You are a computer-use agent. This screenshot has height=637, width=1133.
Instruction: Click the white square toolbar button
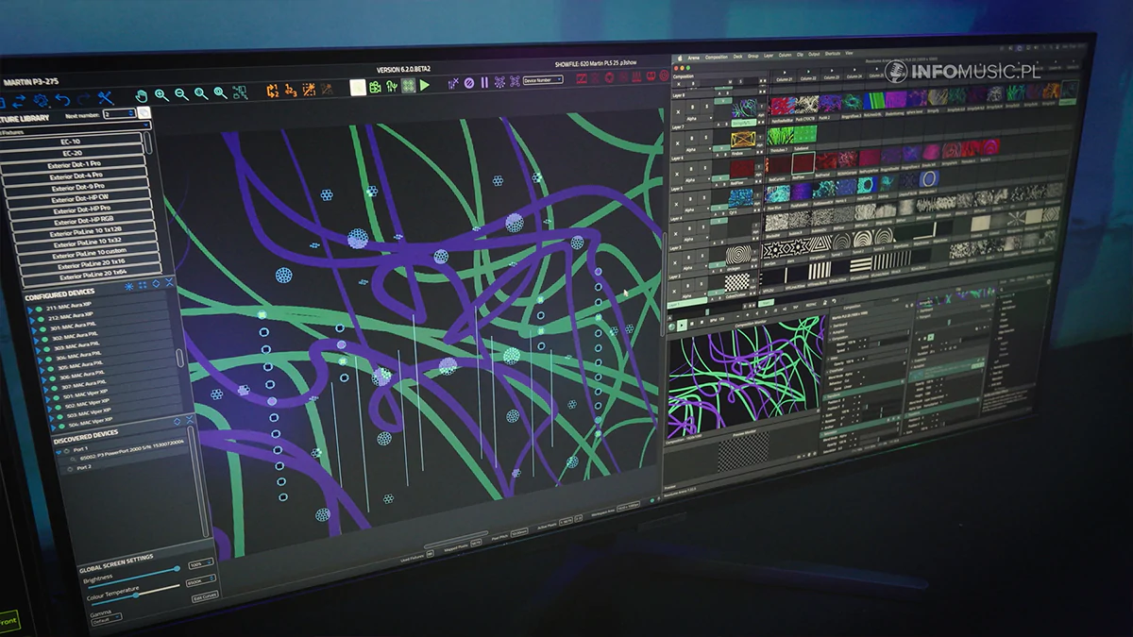click(358, 87)
